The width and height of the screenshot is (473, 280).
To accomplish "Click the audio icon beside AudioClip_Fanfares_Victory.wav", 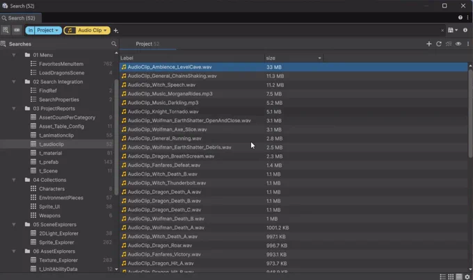I will (124, 254).
